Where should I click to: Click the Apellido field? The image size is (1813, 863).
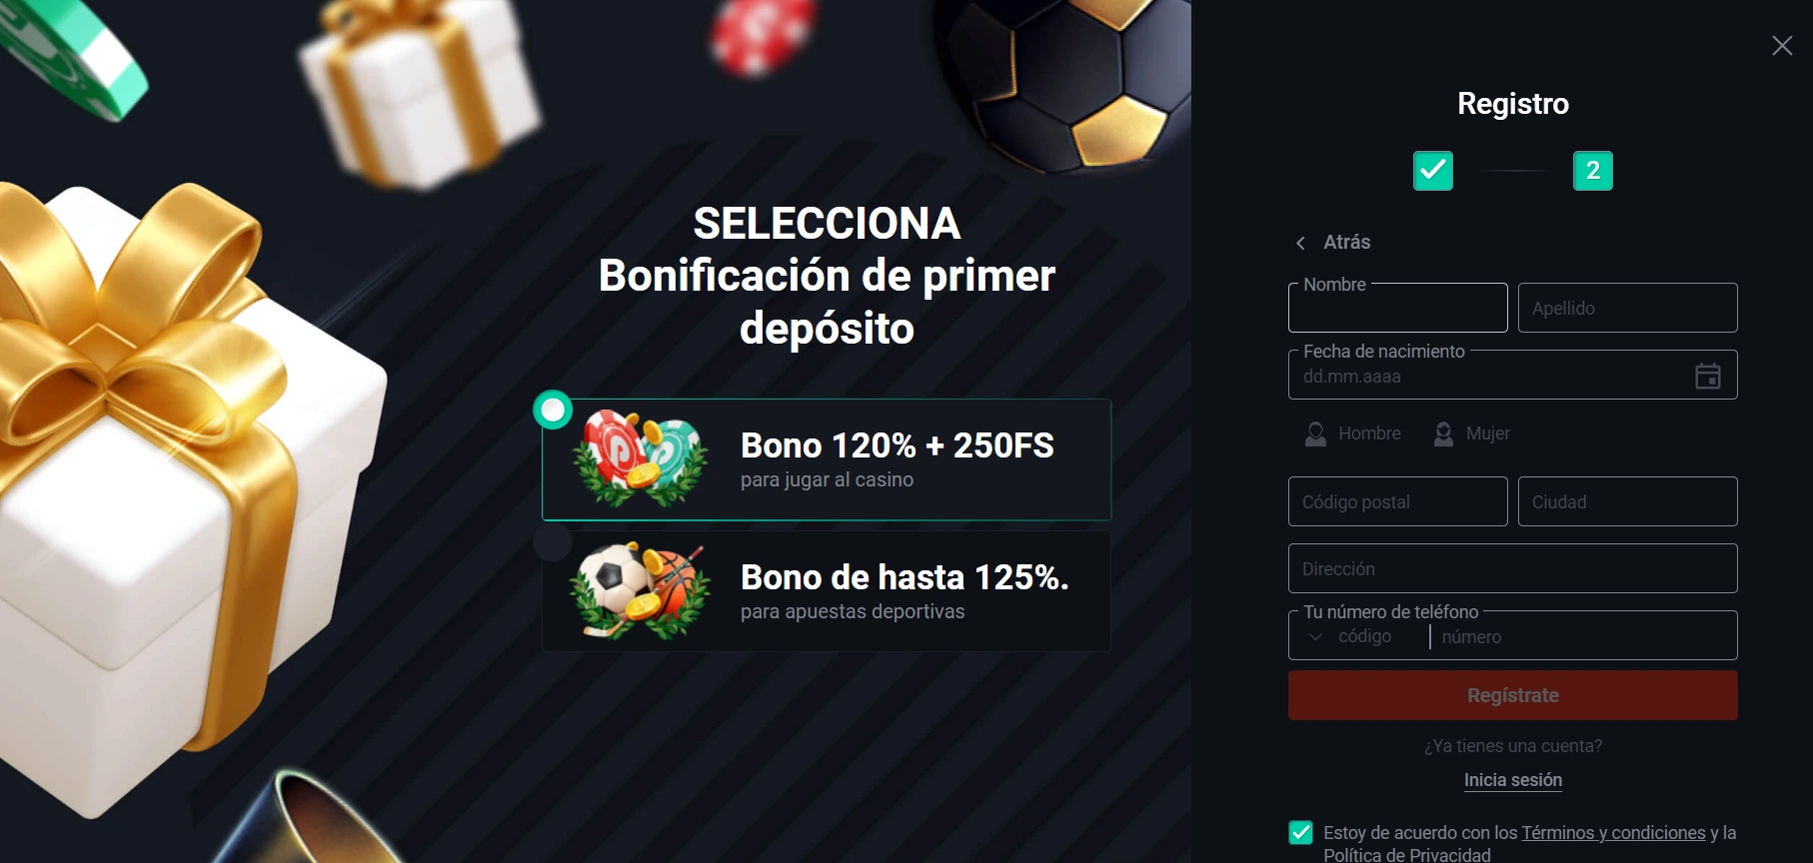point(1627,308)
